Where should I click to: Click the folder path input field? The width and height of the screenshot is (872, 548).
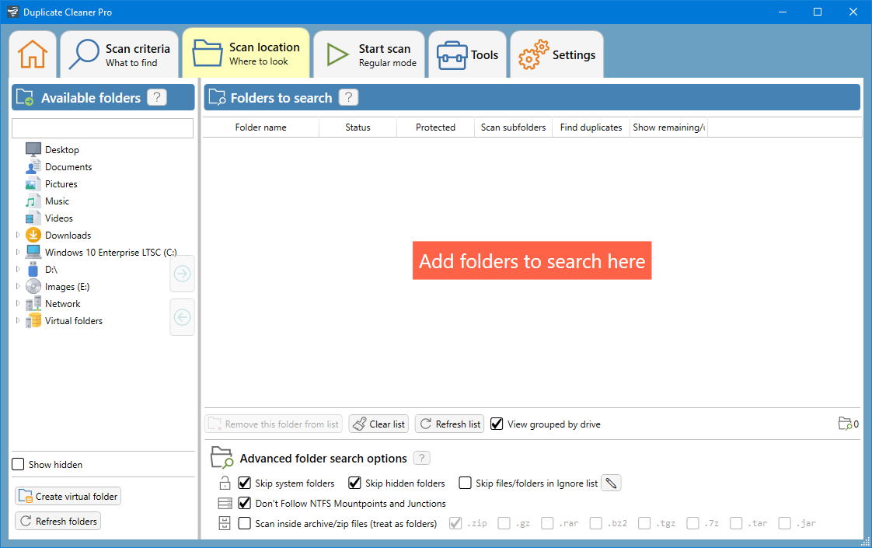pyautogui.click(x=103, y=128)
